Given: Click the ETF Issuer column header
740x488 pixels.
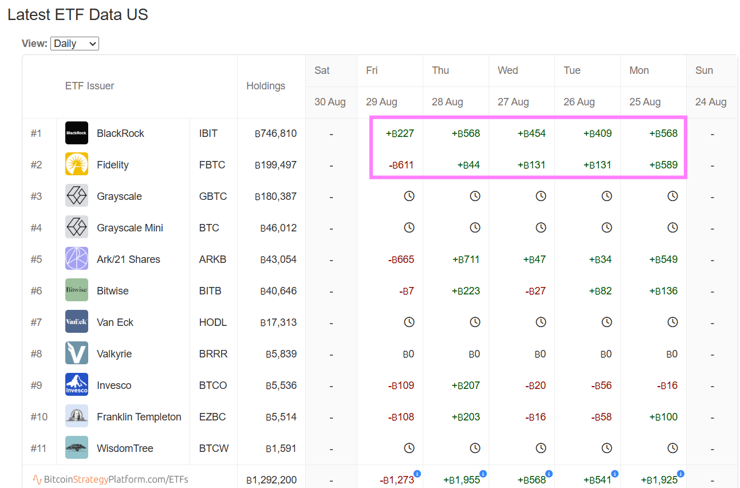Looking at the screenshot, I should click(89, 86).
